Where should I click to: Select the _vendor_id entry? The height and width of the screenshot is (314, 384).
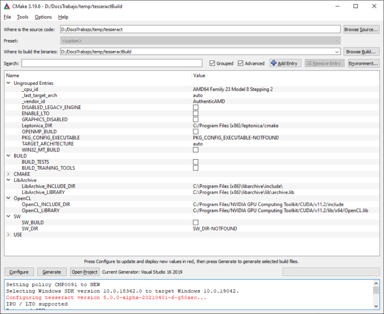point(33,101)
